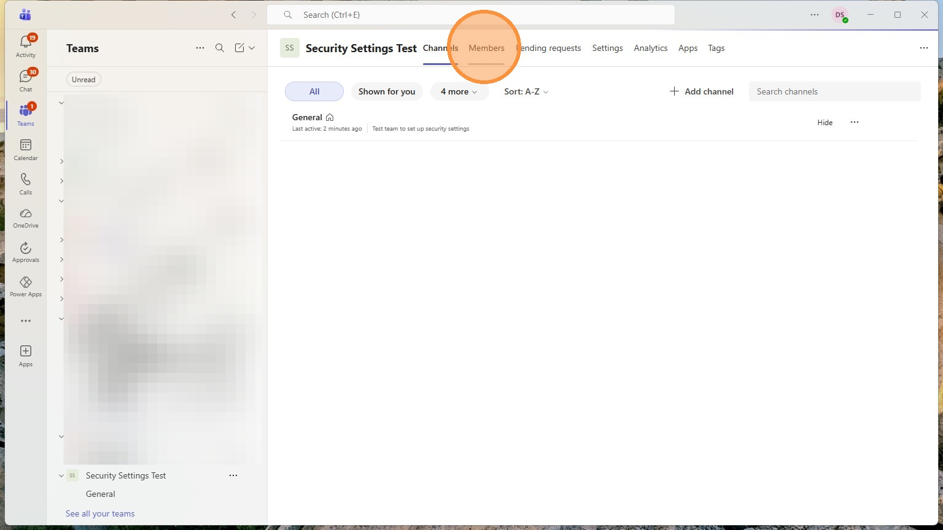This screenshot has width=943, height=530.
Task: Open OneDrive from the left rail
Action: (x=26, y=218)
